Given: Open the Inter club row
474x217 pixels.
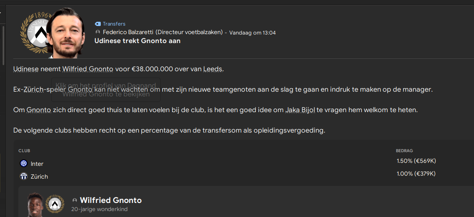Looking at the screenshot, I should (243, 164).
